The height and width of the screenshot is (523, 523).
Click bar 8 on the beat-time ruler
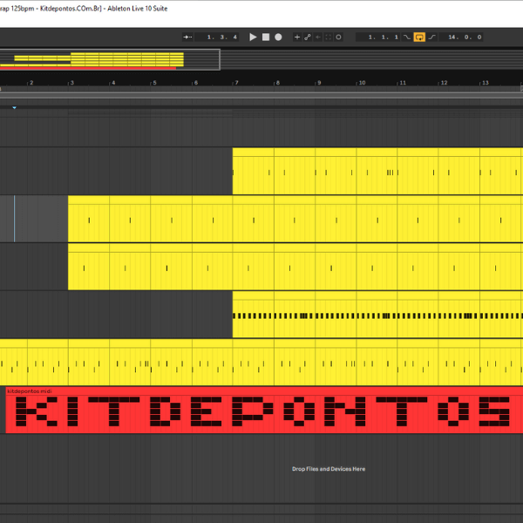[x=277, y=83]
